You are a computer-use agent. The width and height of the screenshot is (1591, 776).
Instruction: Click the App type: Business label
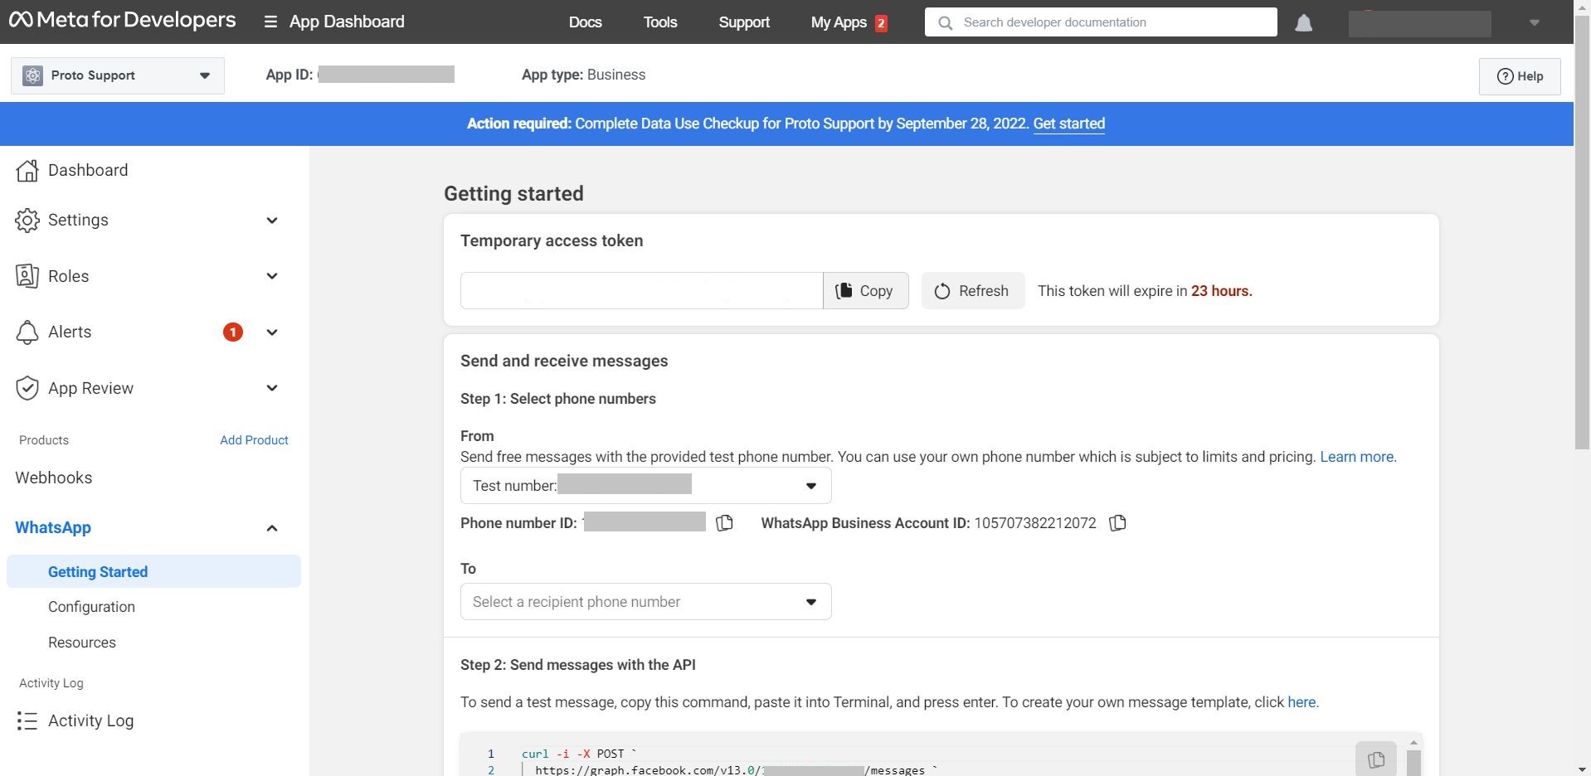(x=584, y=75)
